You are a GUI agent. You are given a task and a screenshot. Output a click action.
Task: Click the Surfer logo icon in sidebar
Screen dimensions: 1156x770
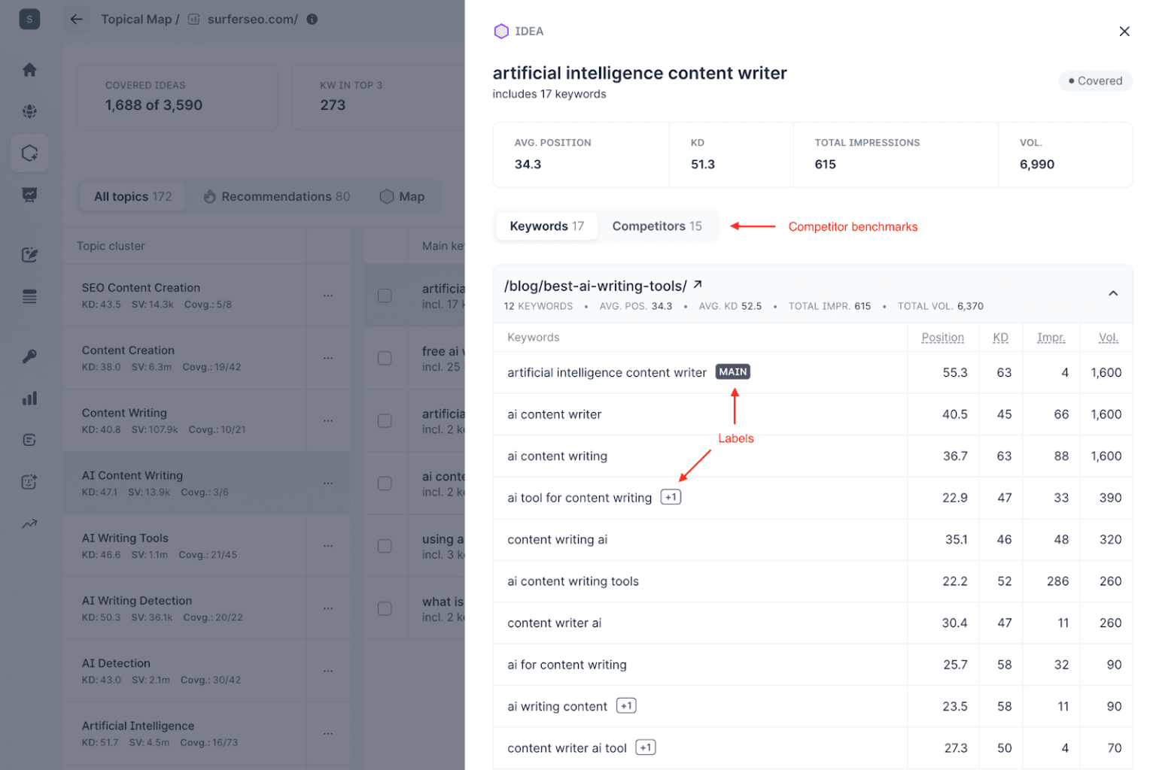pyautogui.click(x=29, y=19)
